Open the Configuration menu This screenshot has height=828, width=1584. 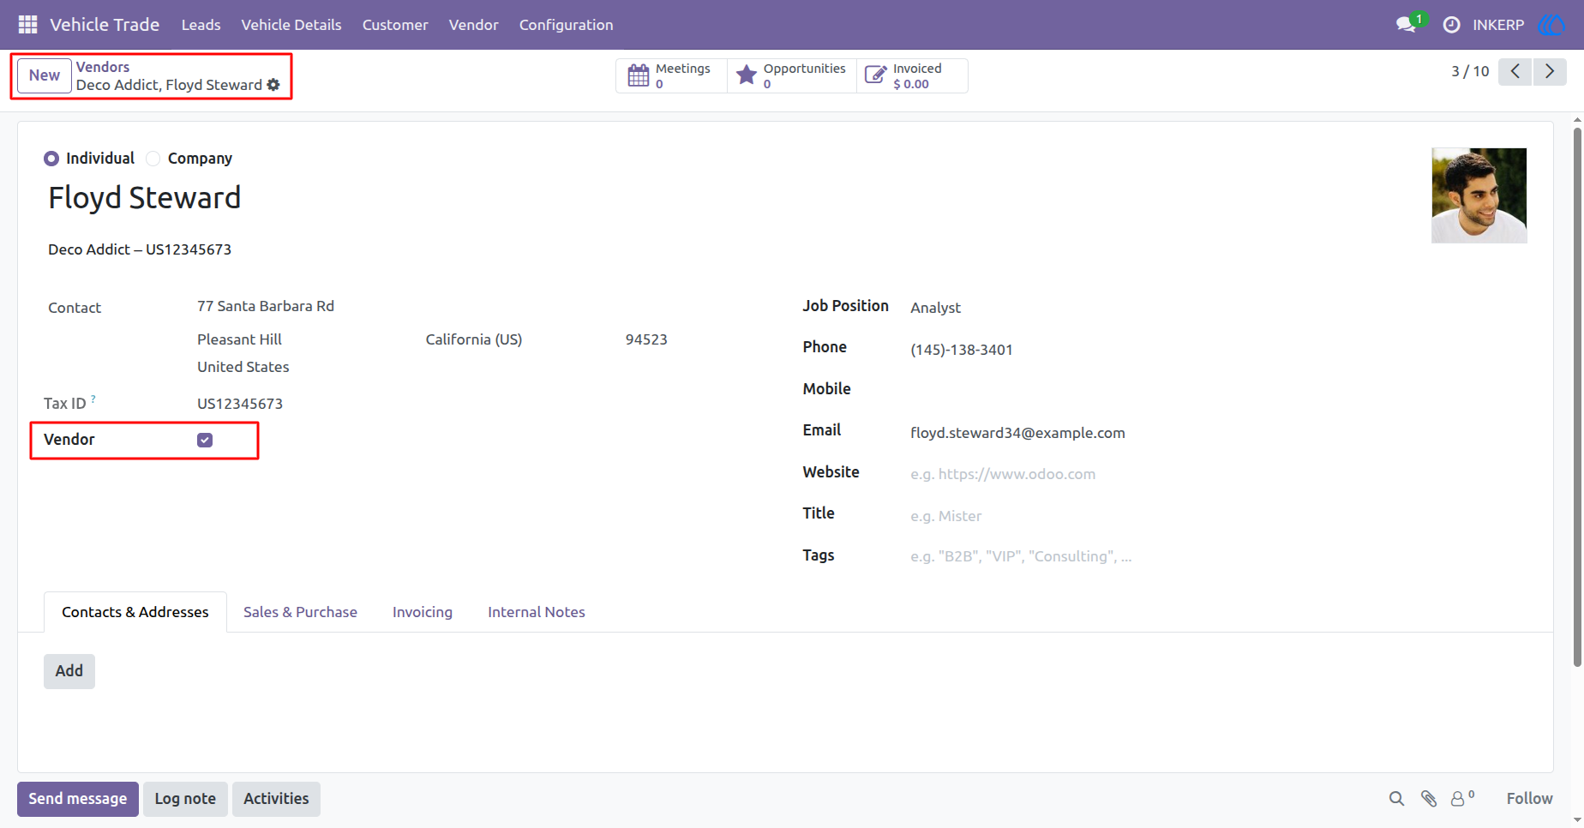click(x=566, y=25)
